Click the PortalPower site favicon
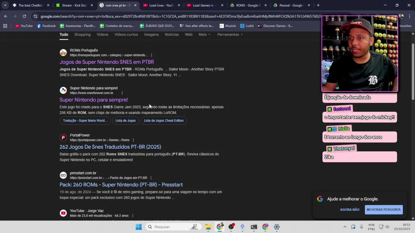 [x=63, y=138]
